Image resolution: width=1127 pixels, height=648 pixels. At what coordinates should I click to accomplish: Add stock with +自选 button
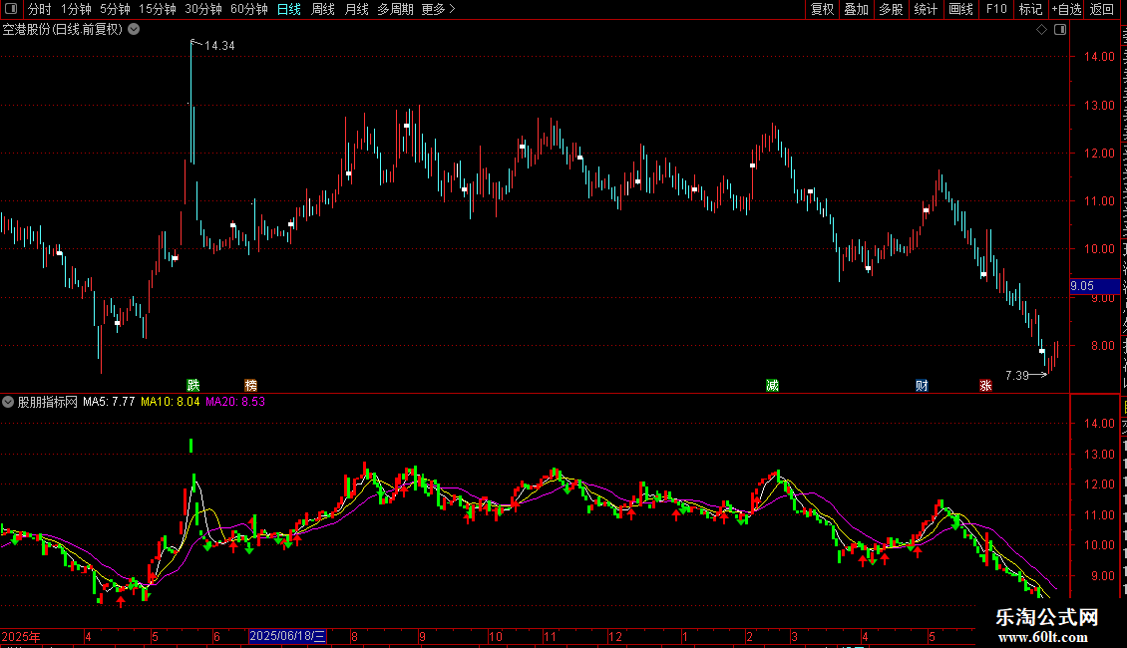click(1066, 9)
